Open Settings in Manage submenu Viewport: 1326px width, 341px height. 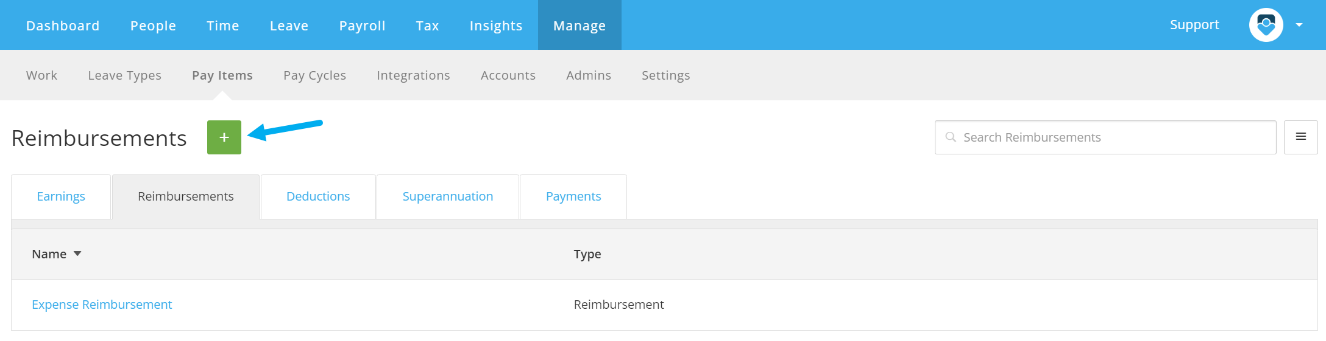click(665, 75)
